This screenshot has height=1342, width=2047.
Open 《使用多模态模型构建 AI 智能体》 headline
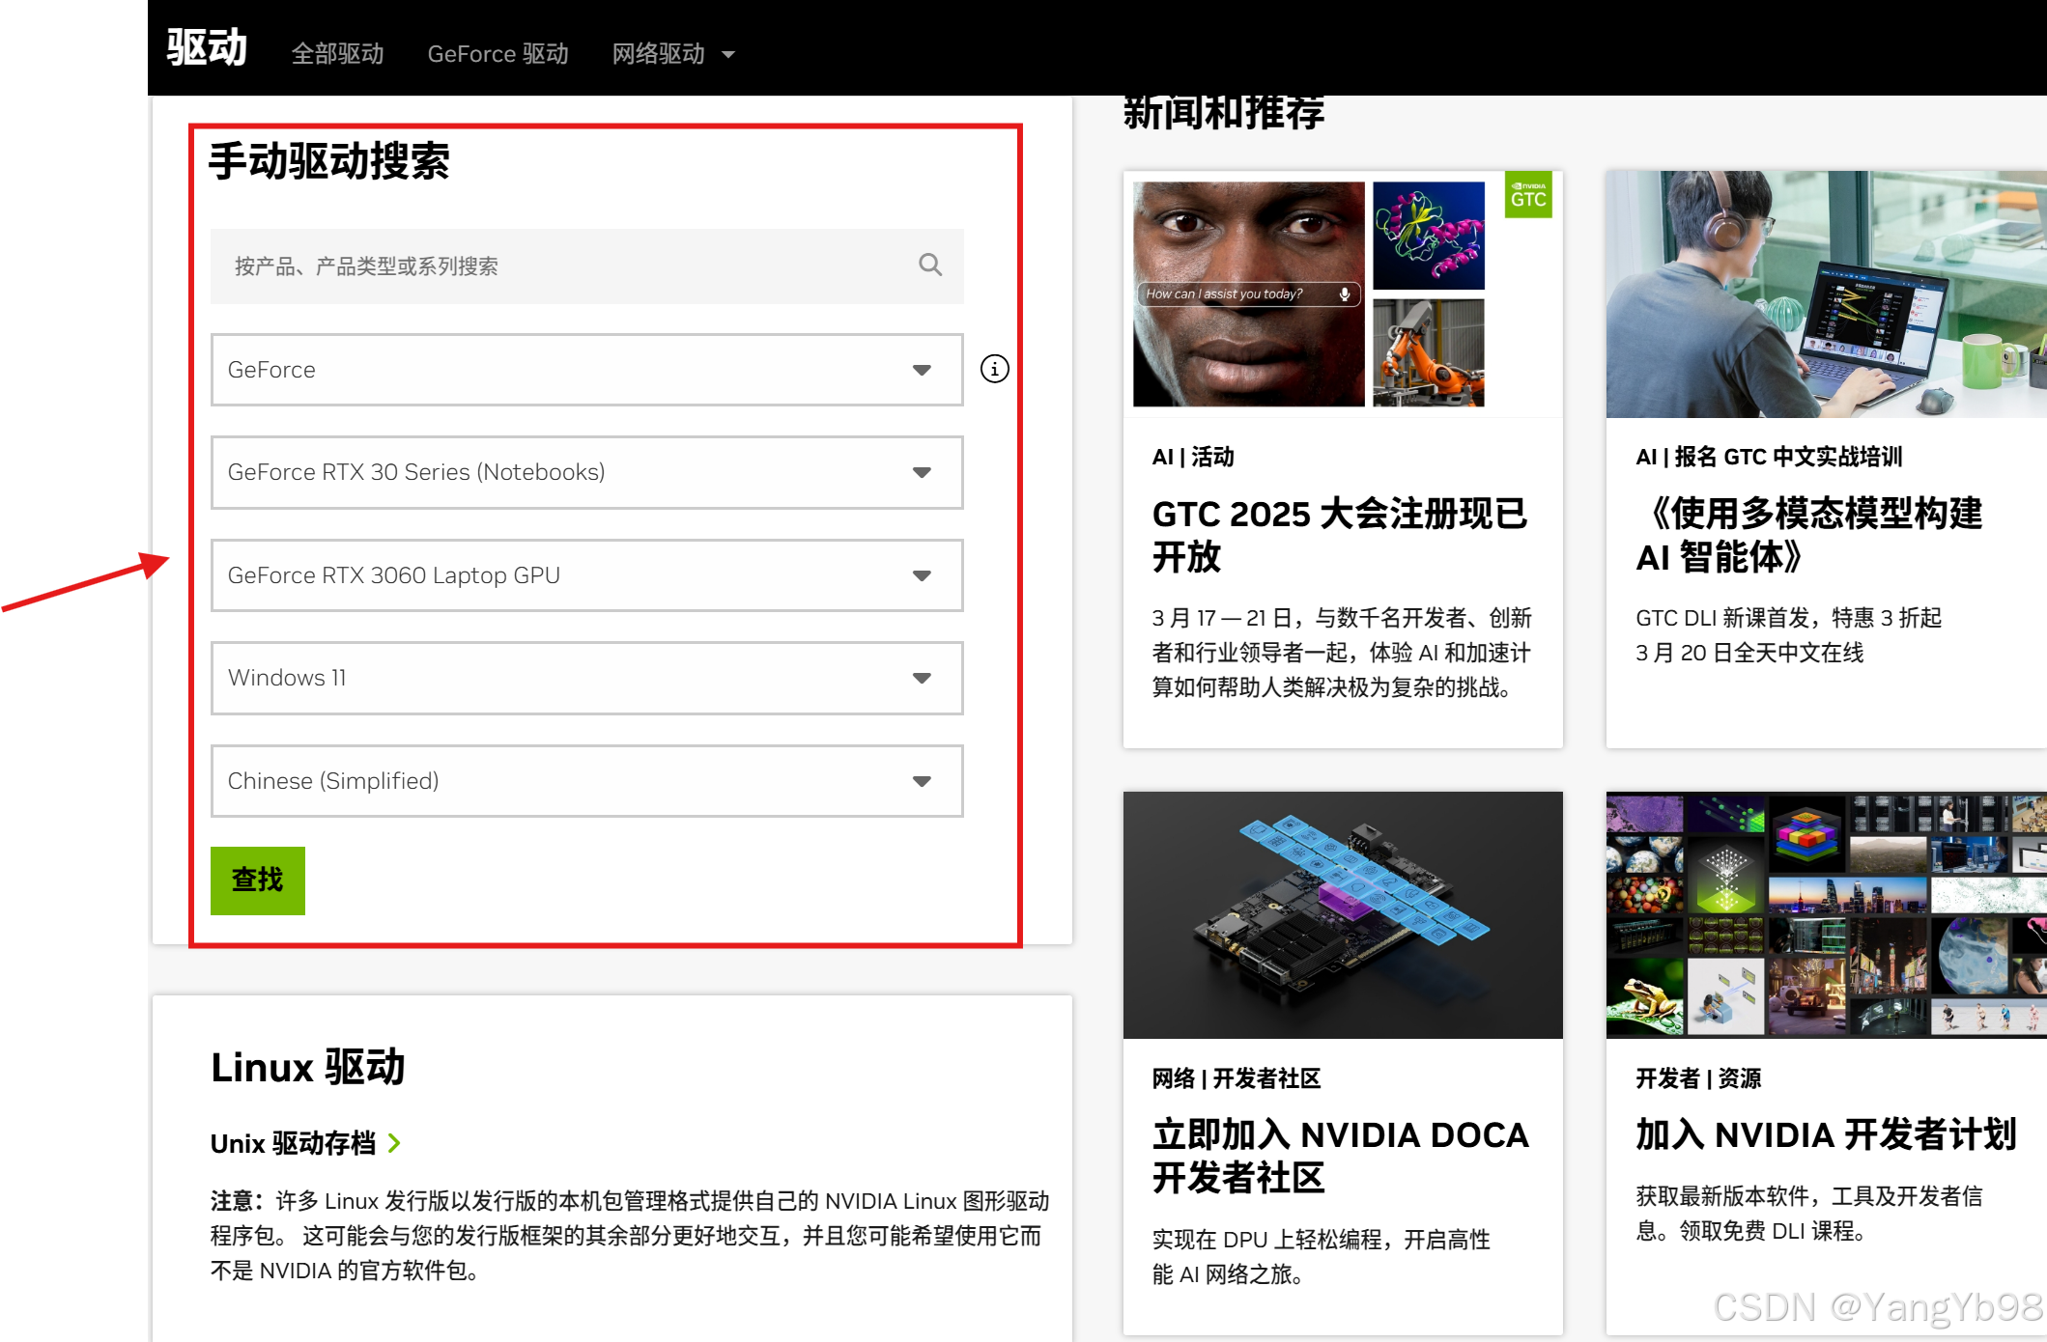[1809, 535]
